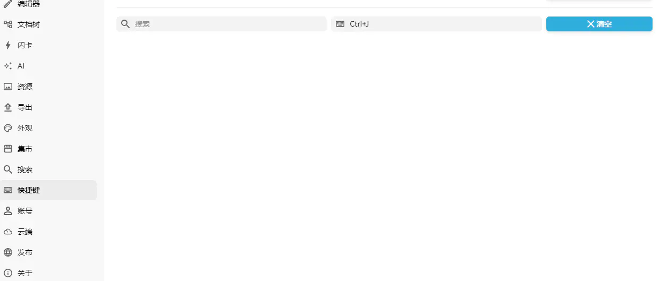Click the AI sparkle icon
This screenshot has width=660, height=281.
pyautogui.click(x=8, y=66)
